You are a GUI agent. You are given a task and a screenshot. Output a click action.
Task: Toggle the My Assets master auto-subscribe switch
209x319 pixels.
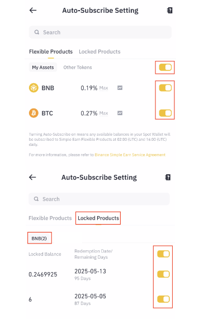coord(165,68)
